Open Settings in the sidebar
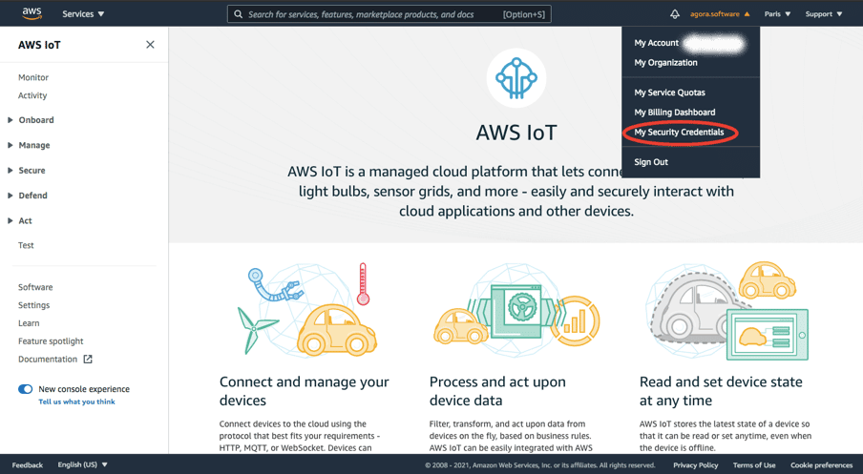The width and height of the screenshot is (863, 474). [x=33, y=305]
